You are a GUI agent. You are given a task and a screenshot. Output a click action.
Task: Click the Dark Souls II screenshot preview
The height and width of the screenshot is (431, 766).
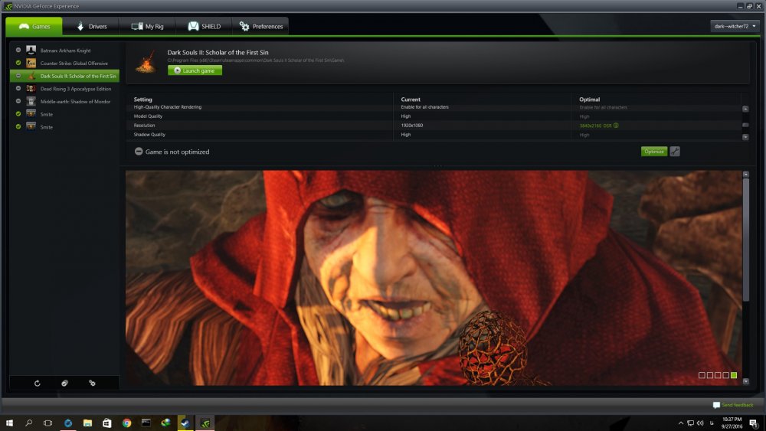click(434, 278)
